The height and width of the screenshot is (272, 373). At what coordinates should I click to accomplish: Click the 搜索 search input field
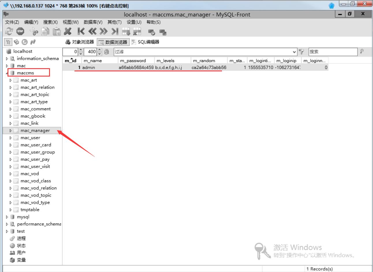(333, 52)
